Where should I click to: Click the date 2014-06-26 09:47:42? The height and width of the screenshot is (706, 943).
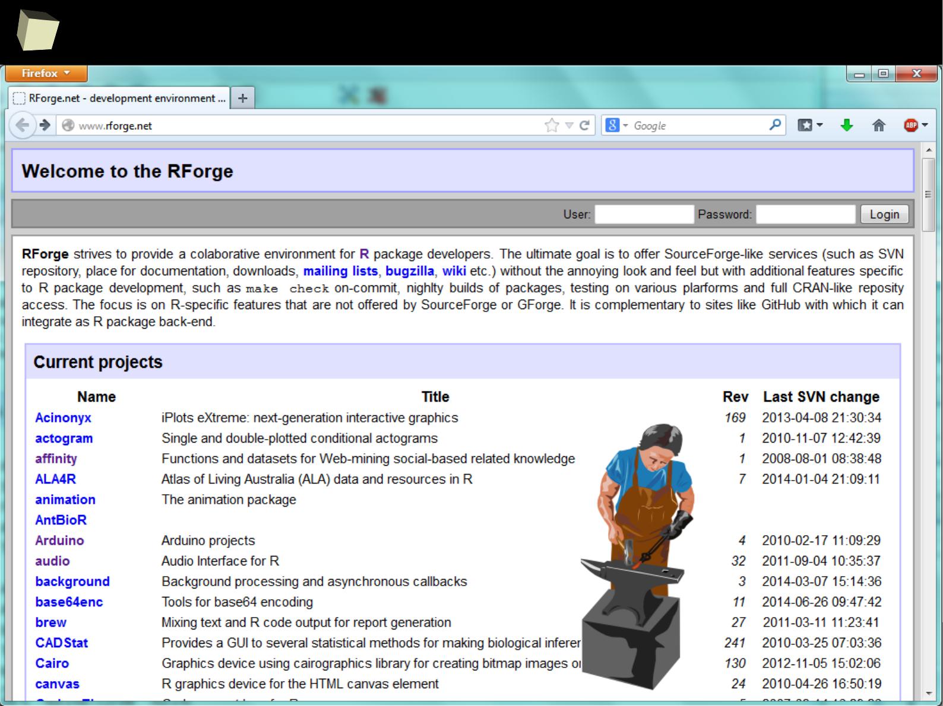coord(822,602)
